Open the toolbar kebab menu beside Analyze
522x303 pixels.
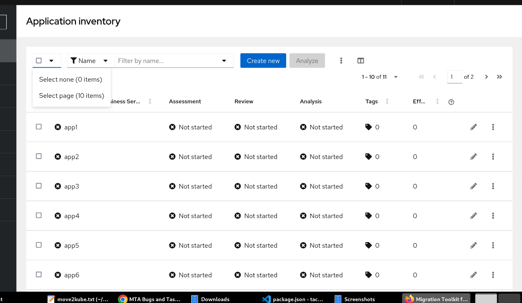coord(341,61)
